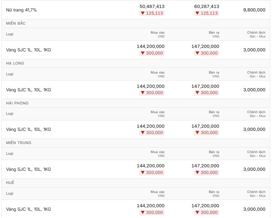
Task: Click the red down-arrow beside 125,113 buy change
Action: [142, 13]
